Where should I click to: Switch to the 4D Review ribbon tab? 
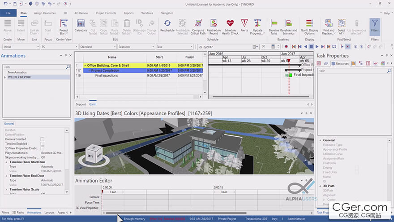81,13
